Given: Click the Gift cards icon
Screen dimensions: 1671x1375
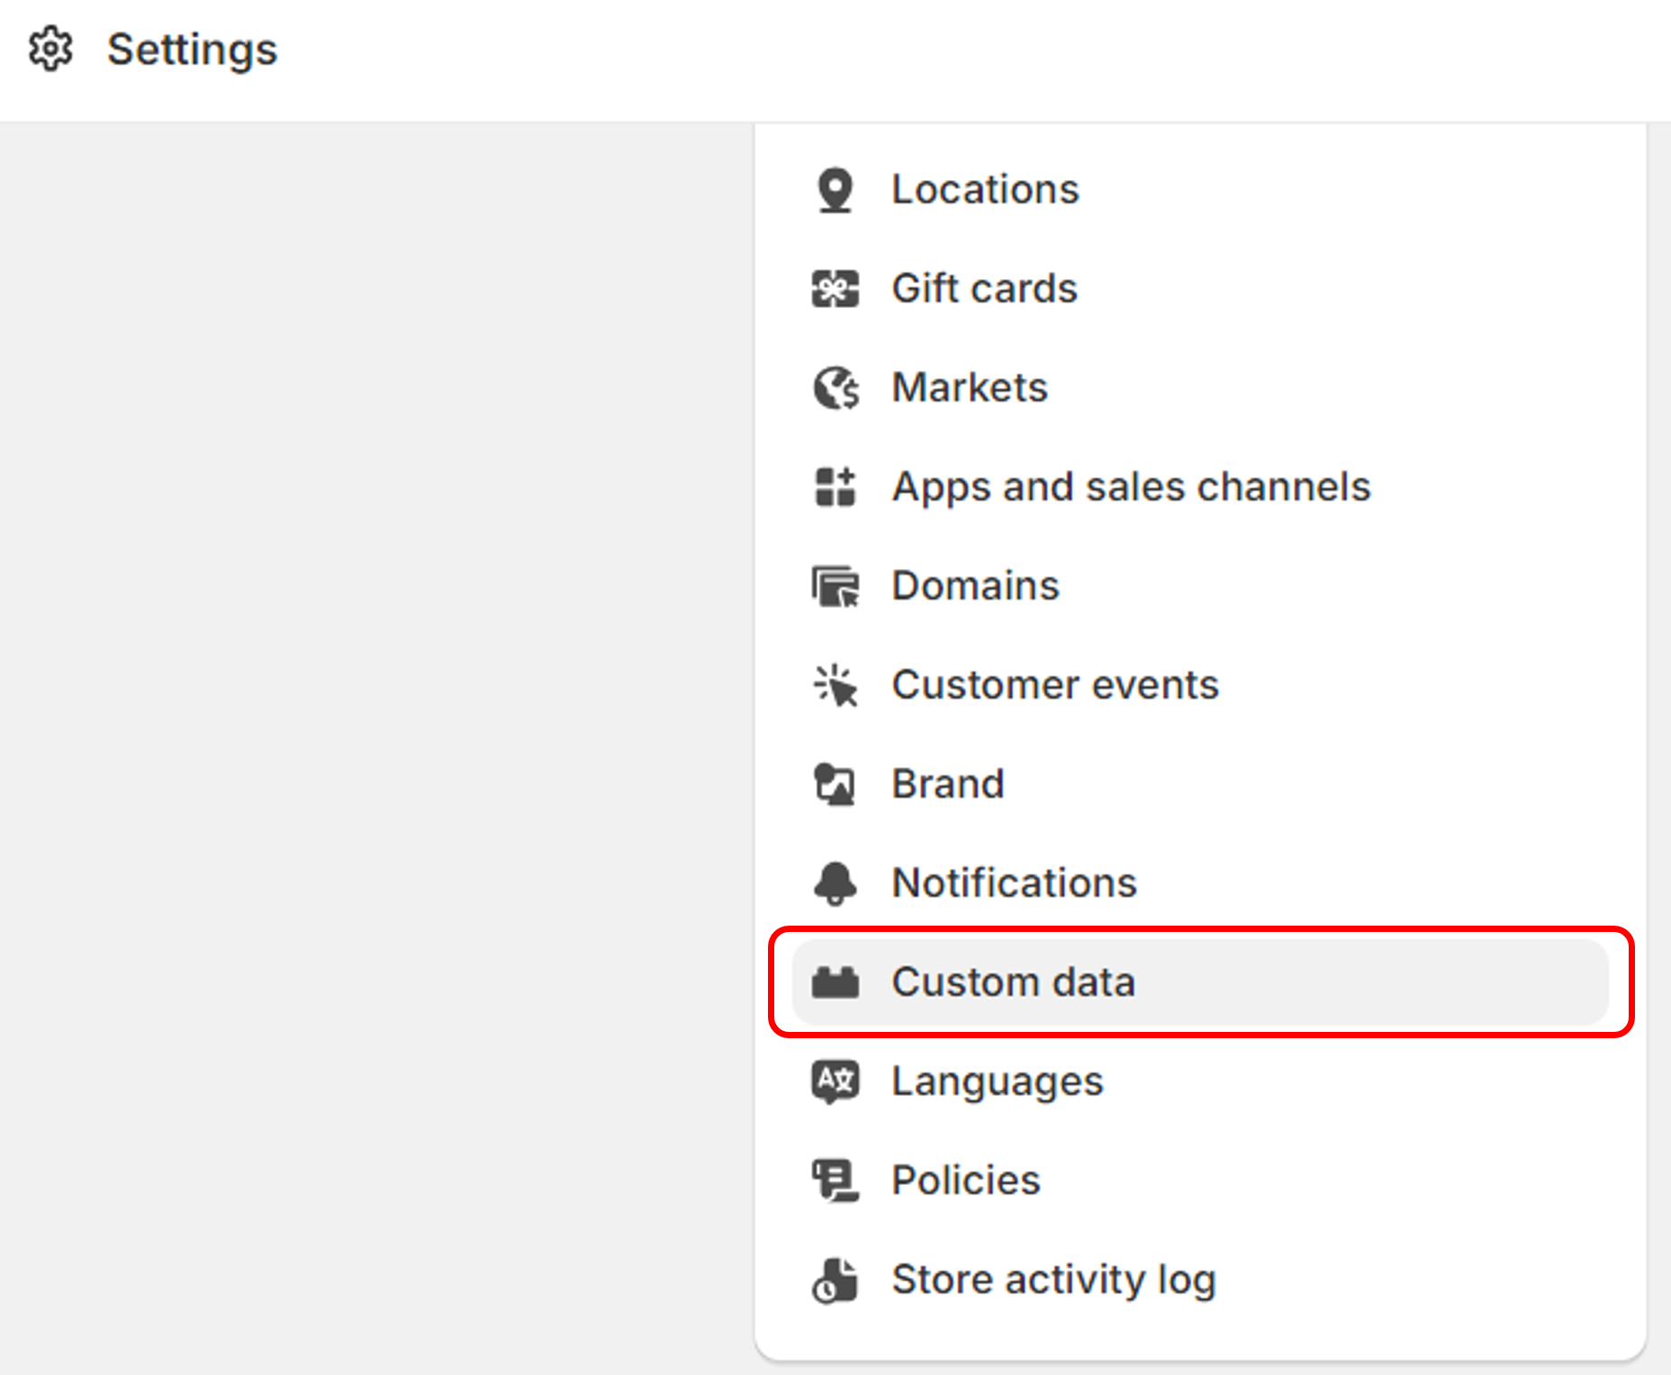Looking at the screenshot, I should (835, 289).
